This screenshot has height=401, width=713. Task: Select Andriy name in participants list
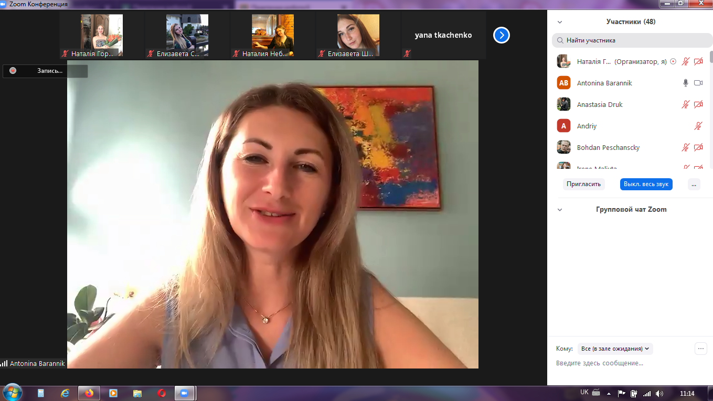pyautogui.click(x=587, y=126)
